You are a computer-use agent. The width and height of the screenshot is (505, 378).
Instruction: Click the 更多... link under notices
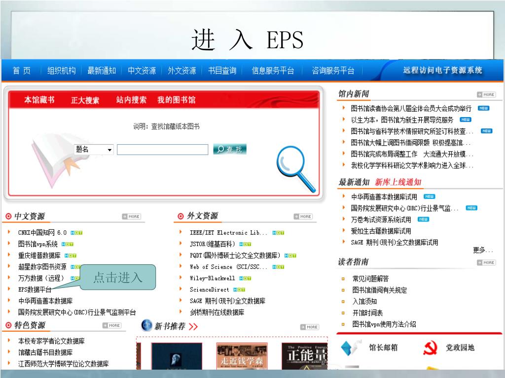[x=483, y=250]
